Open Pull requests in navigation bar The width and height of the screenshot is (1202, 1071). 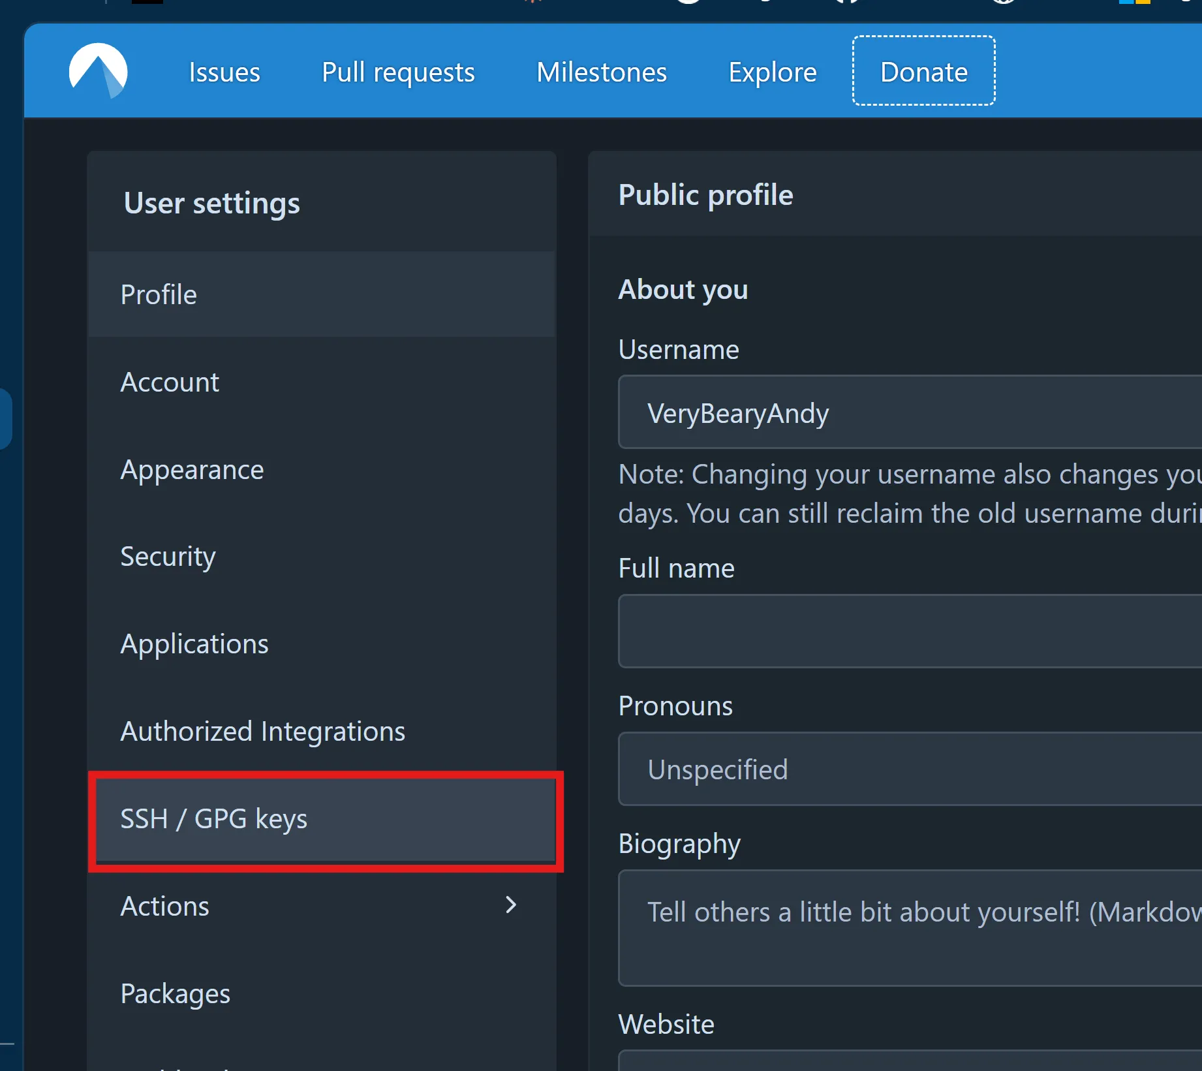[x=398, y=72]
